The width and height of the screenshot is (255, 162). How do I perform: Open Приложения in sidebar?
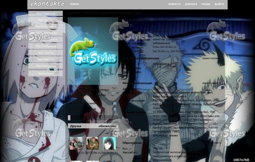pos(46,74)
